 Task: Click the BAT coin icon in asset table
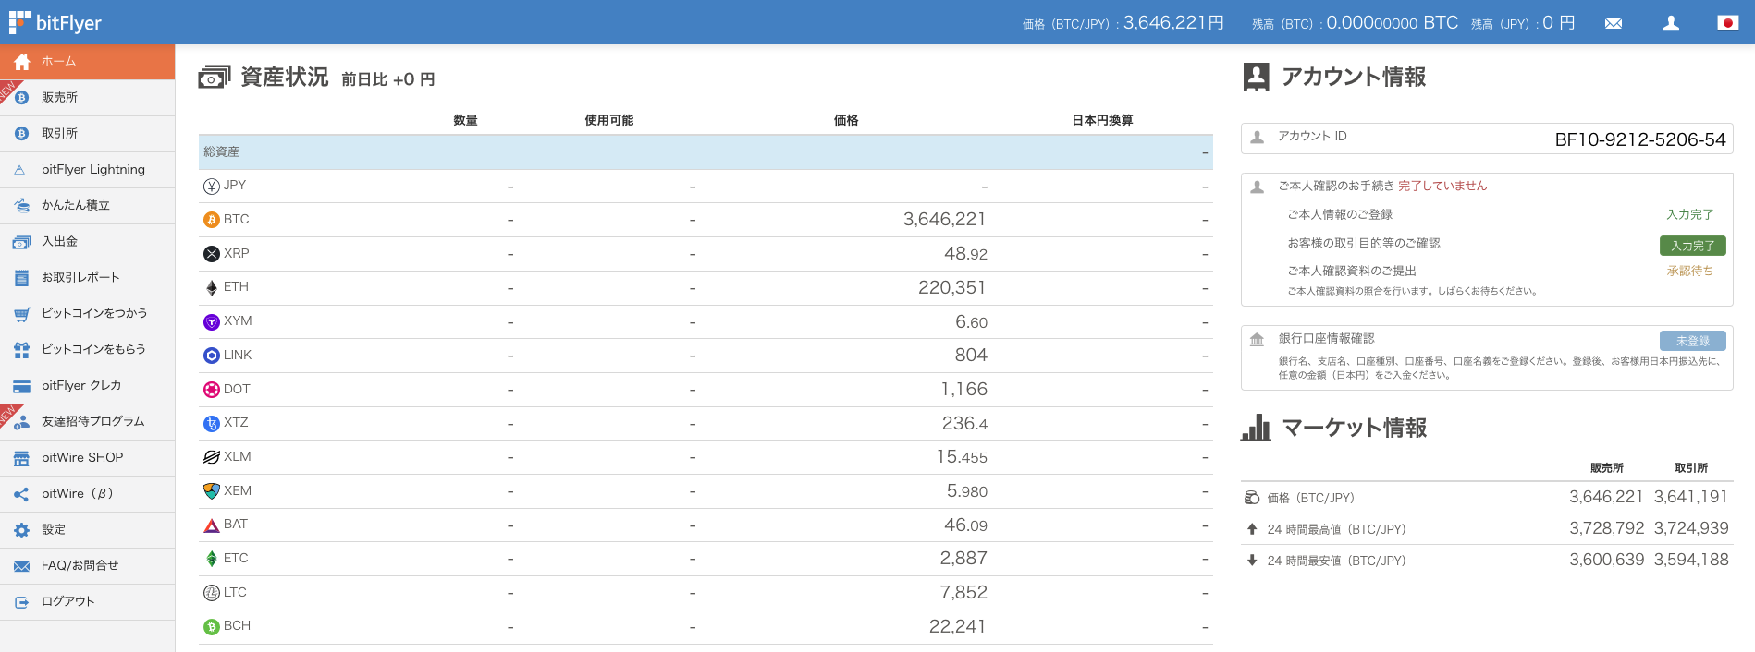(212, 525)
